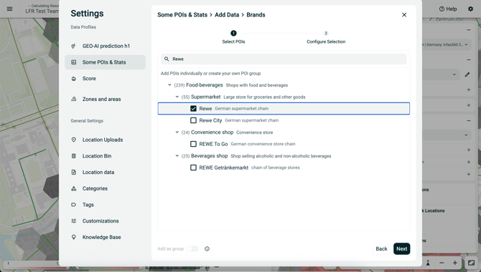Click the Score profile icon

(74, 79)
